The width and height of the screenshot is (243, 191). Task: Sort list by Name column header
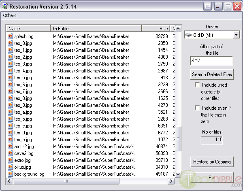click(x=28, y=29)
